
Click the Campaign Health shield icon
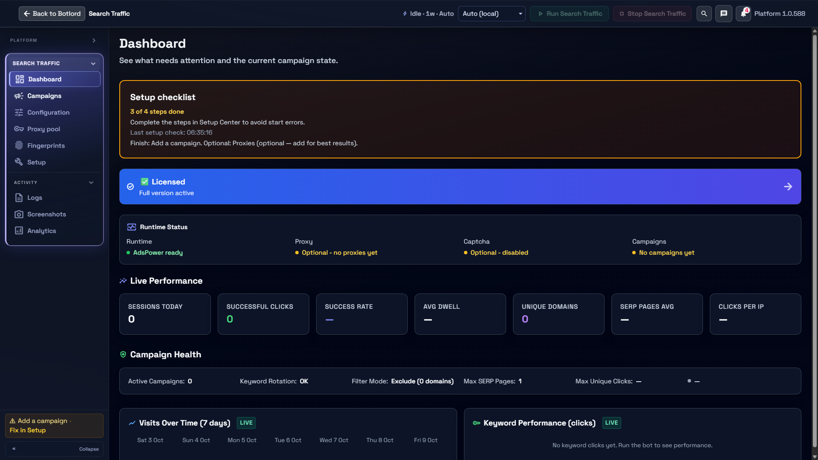(123, 354)
